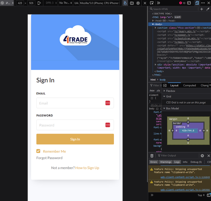Image resolution: width=211 pixels, height=201 pixels.
Task: Open devtools three-dot menu
Action: pyautogui.click(x=203, y=3)
